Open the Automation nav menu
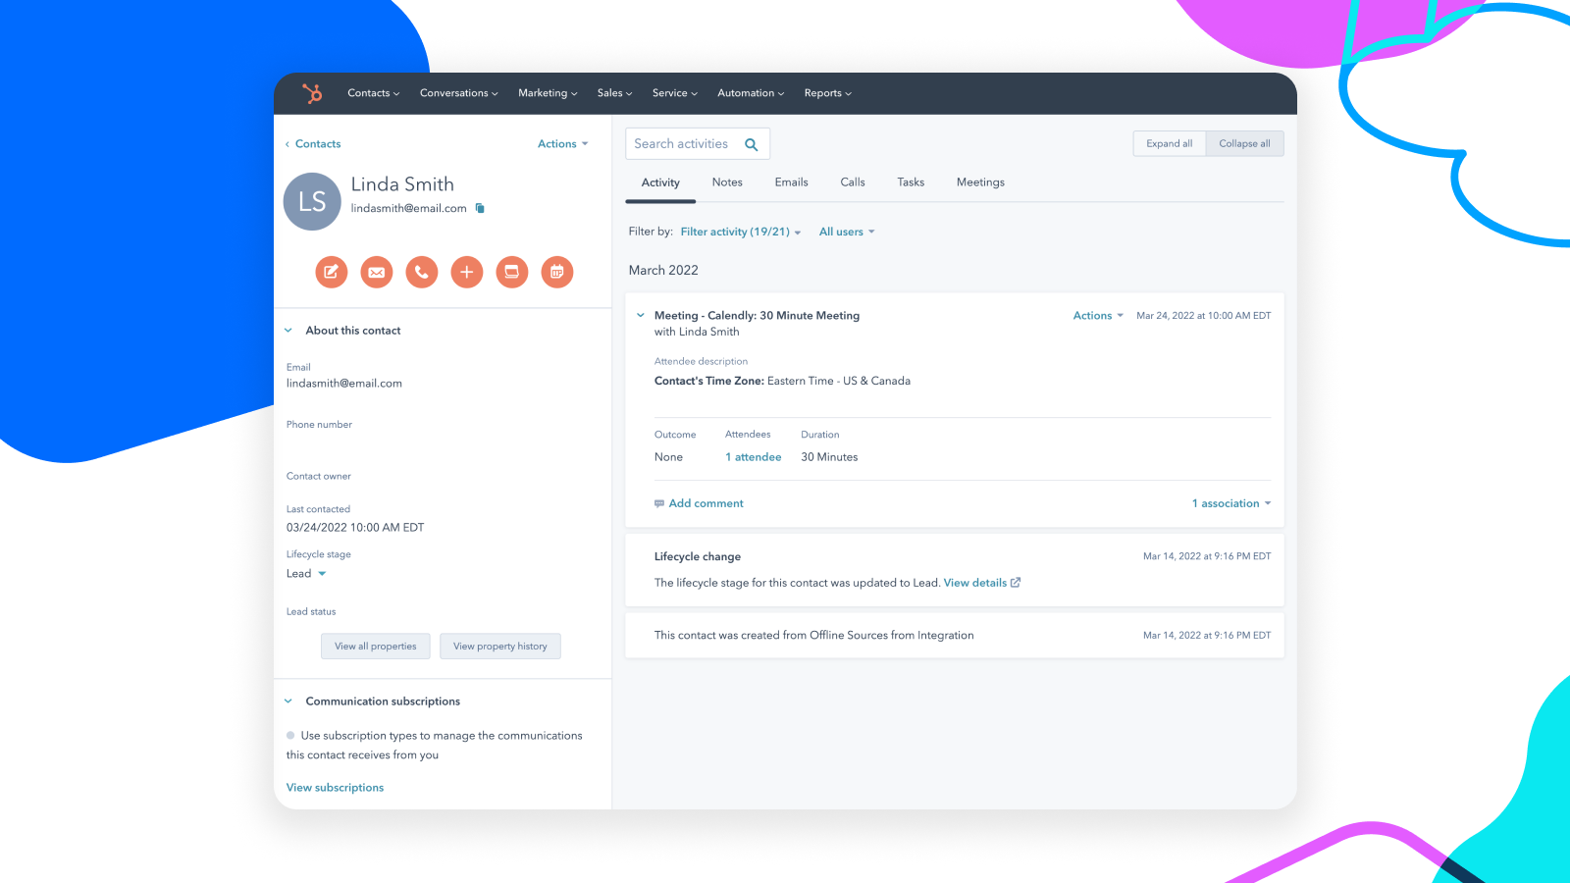Screen dimensions: 1570x883 coord(751,93)
